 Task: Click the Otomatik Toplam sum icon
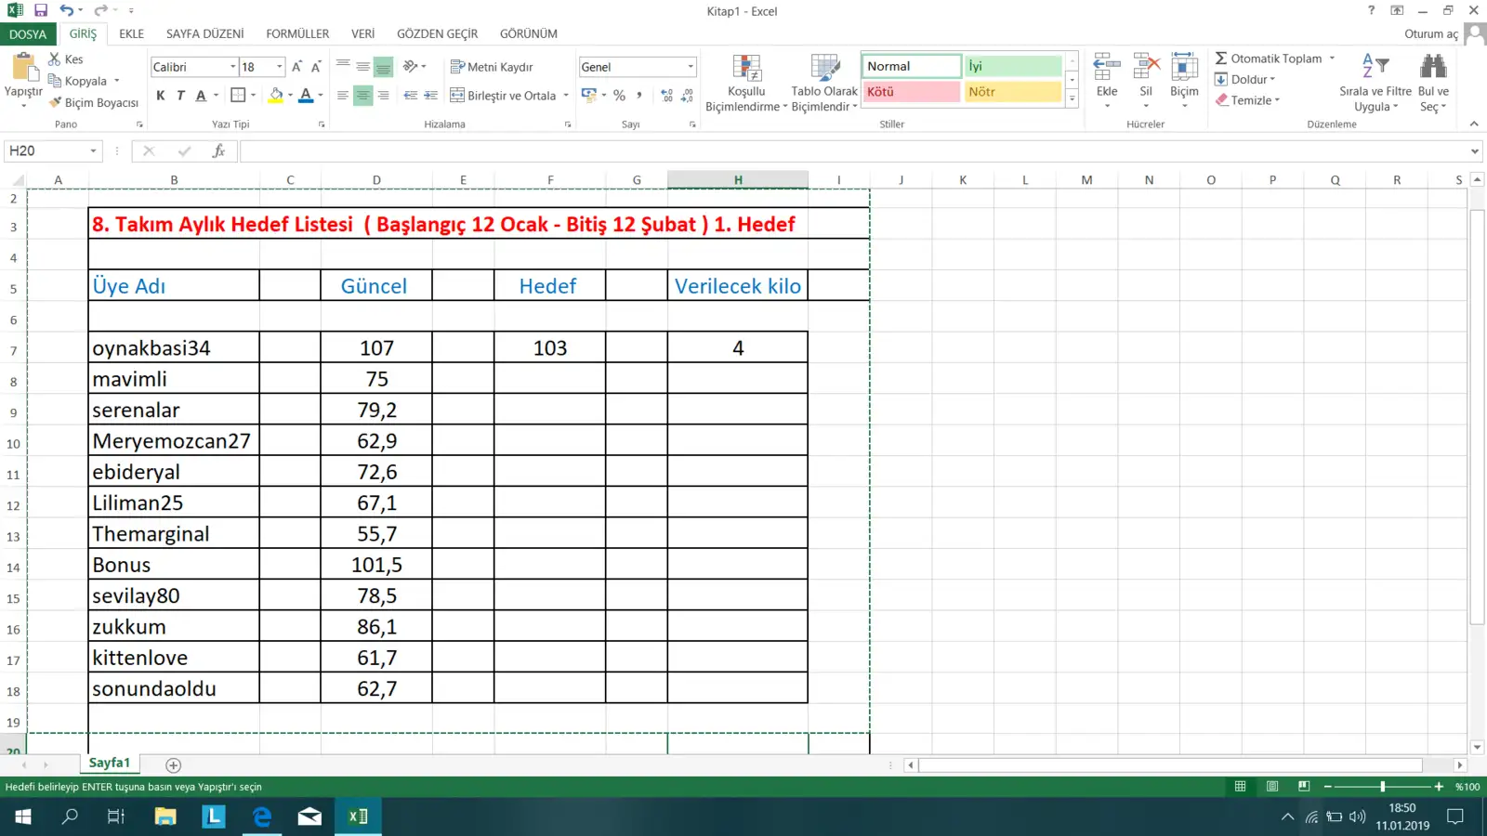tap(1221, 59)
